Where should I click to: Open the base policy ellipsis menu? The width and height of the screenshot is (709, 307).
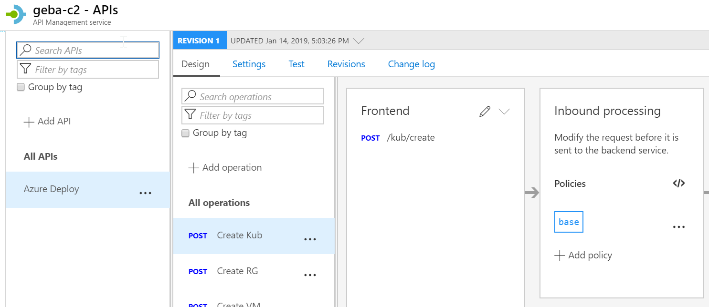click(x=679, y=227)
